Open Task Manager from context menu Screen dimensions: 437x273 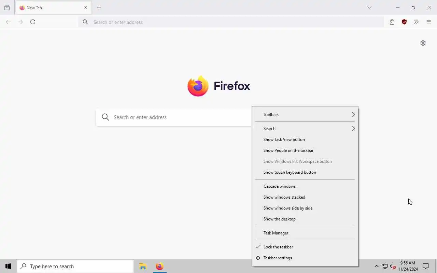(x=305, y=233)
